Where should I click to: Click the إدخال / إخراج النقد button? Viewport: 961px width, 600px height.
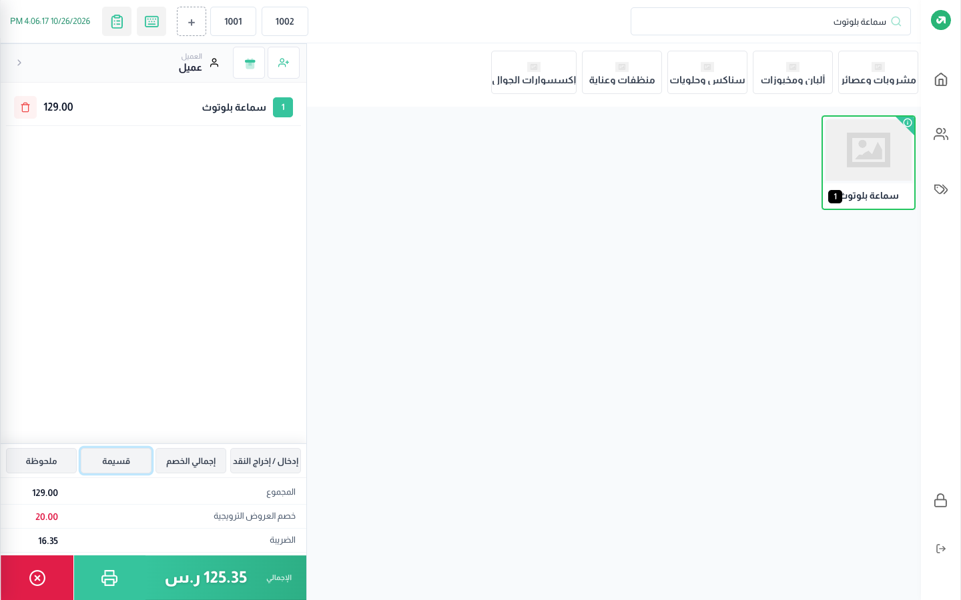[x=266, y=461]
